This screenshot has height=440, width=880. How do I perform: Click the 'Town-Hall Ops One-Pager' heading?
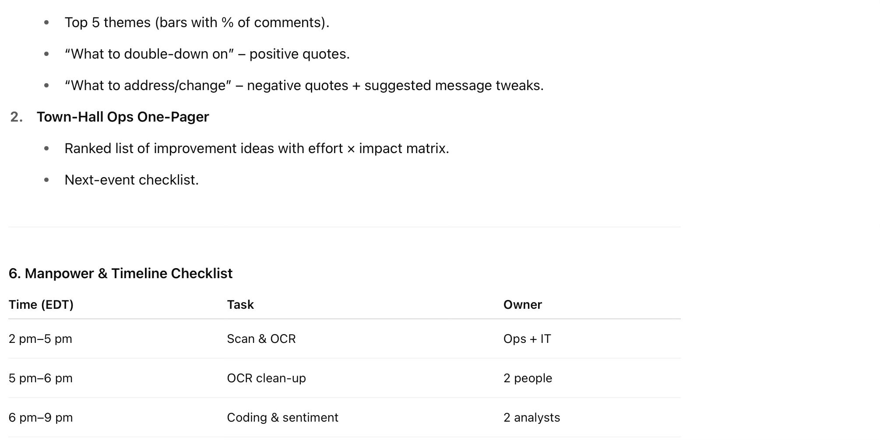click(123, 117)
